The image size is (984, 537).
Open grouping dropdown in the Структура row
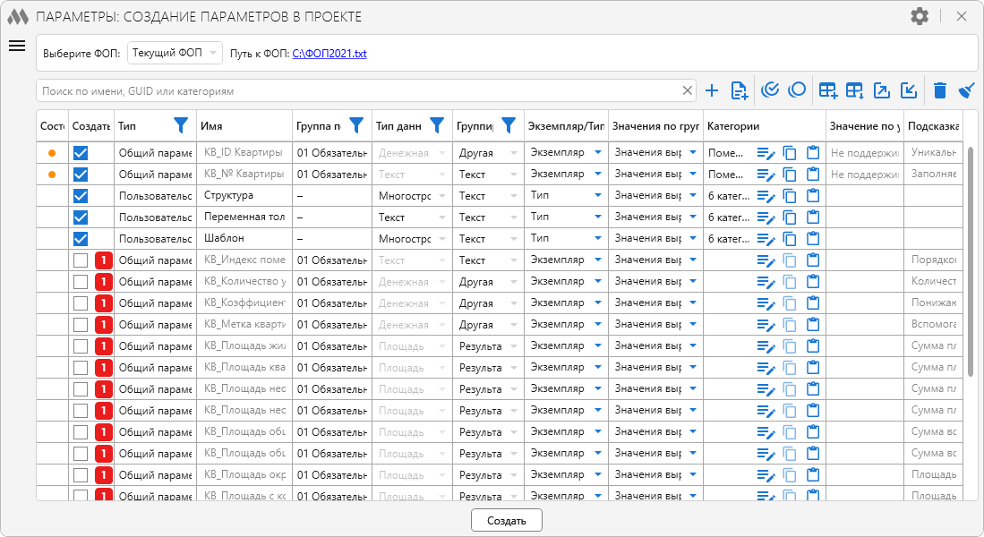coord(513,196)
